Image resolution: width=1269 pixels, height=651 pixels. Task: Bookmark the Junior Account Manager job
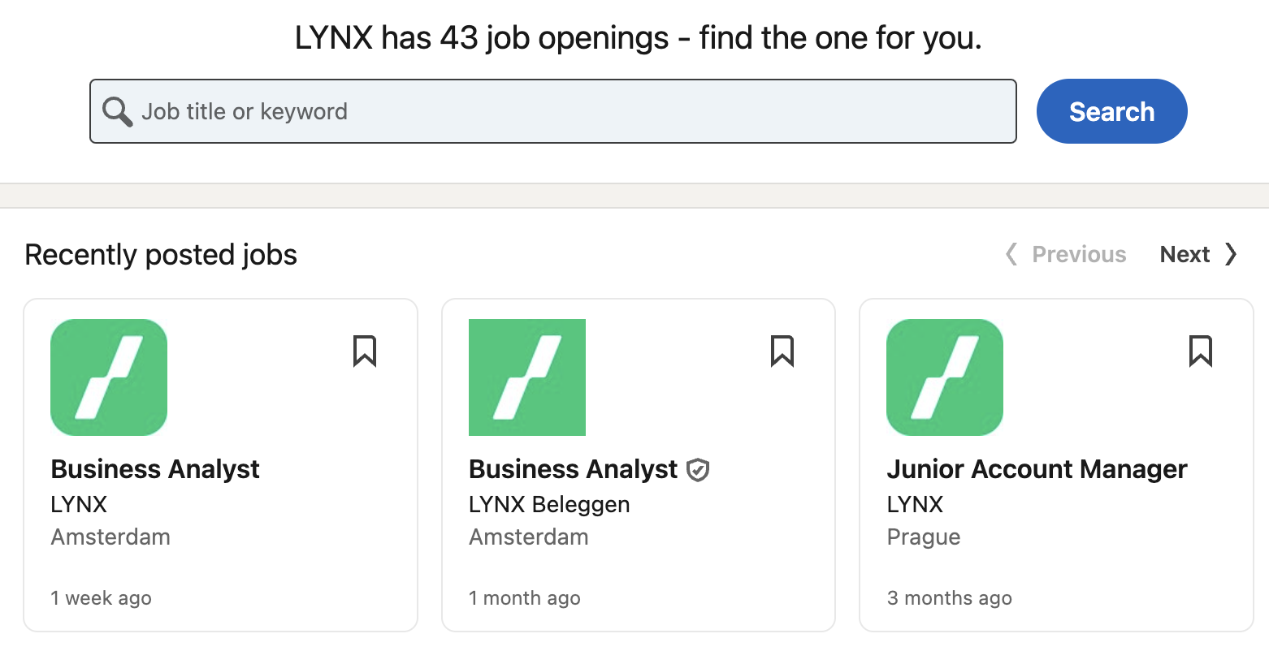[1201, 351]
